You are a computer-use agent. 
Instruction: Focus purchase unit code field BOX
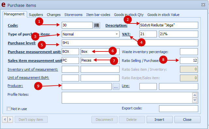(70, 51)
